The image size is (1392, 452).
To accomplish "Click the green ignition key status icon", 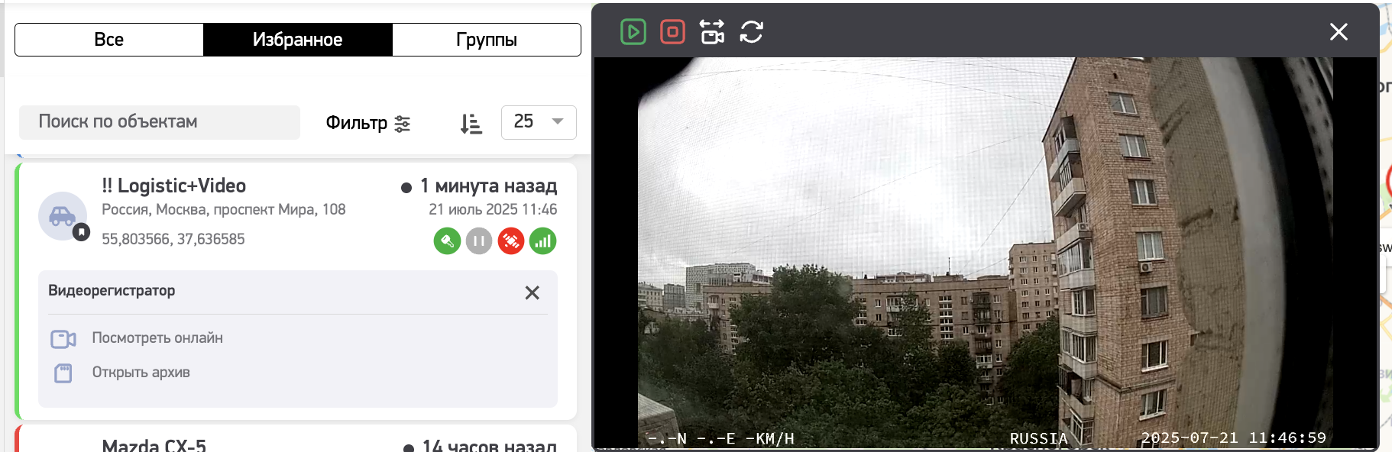I will click(447, 241).
